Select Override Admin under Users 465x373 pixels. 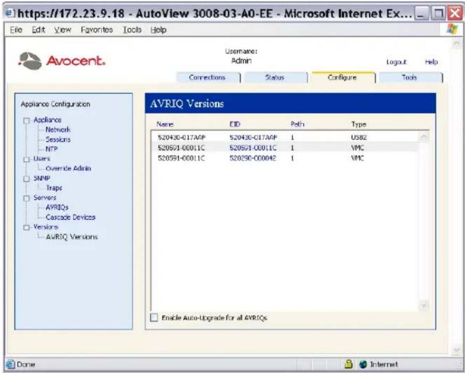68,168
